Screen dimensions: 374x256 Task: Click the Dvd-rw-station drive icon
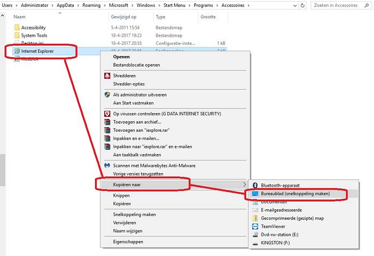(255, 235)
